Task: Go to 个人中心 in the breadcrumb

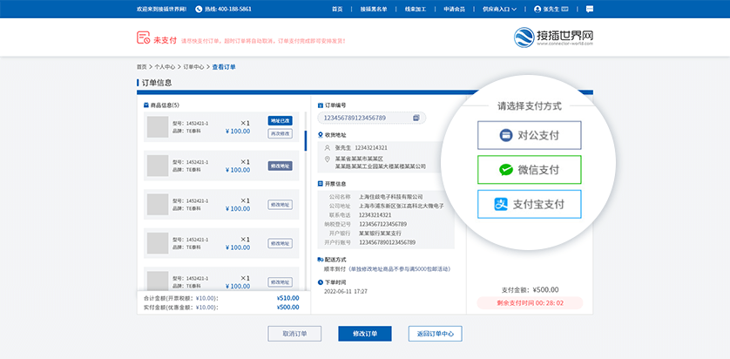Action: (164, 67)
